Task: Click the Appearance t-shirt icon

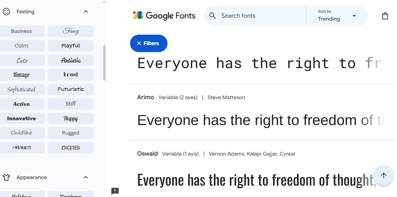Action: (x=6, y=178)
